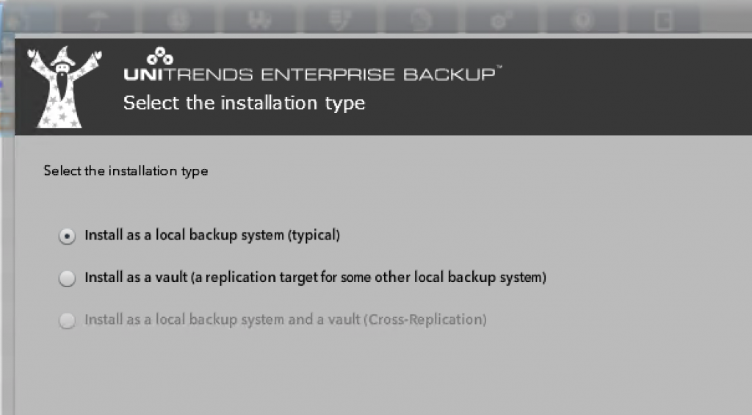Click the blurred door-shaped toolbar icon
The width and height of the screenshot is (752, 415).
point(664,21)
